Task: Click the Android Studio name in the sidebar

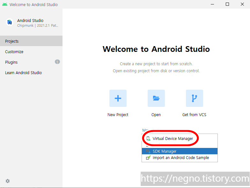Action: click(30, 20)
